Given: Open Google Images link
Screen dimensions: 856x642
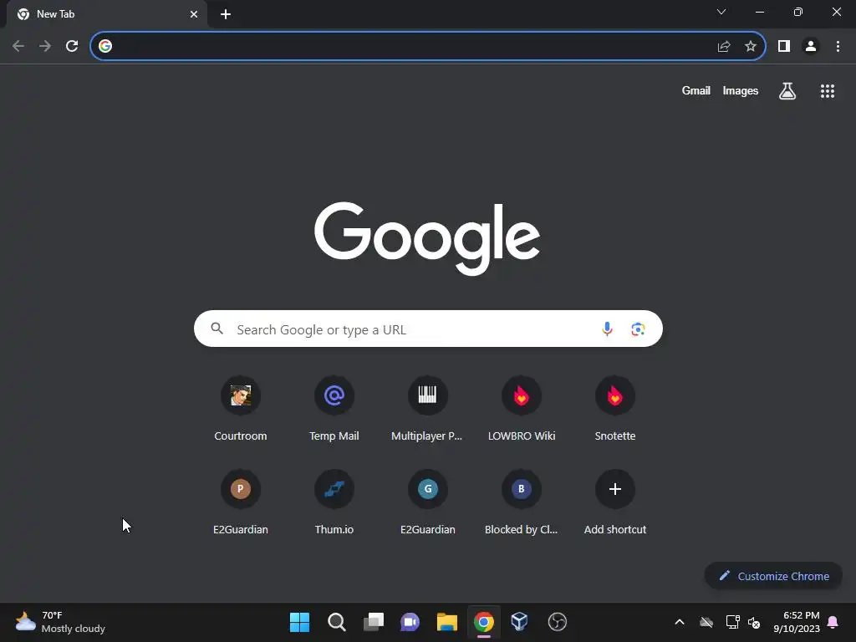Looking at the screenshot, I should [x=741, y=90].
